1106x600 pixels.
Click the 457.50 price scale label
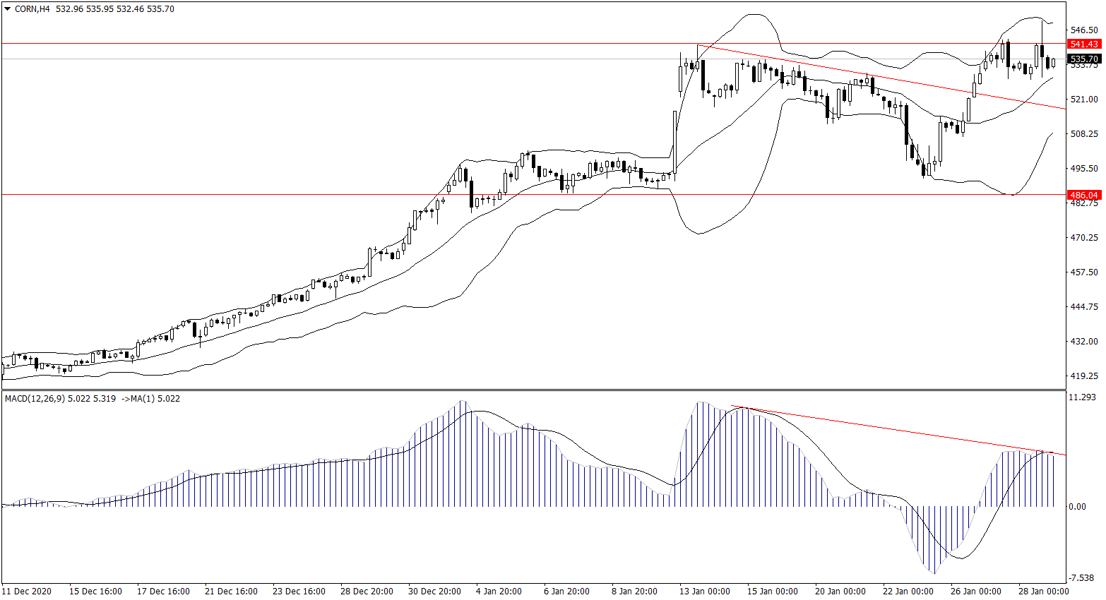pyautogui.click(x=1084, y=272)
